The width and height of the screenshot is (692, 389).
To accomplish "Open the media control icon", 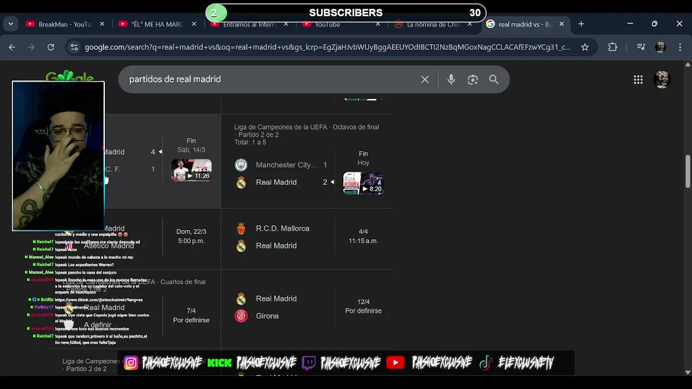I will [x=641, y=47].
